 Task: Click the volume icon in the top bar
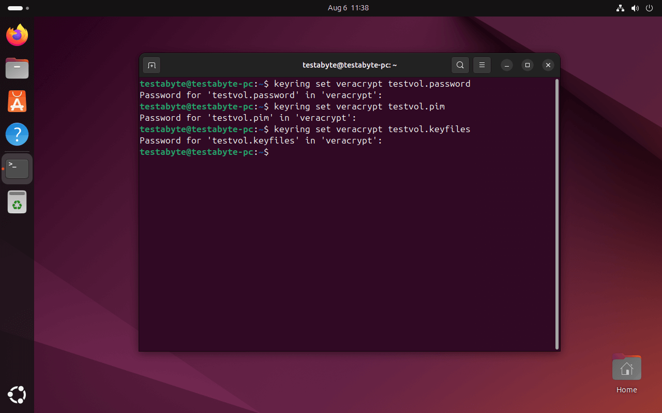(x=635, y=8)
